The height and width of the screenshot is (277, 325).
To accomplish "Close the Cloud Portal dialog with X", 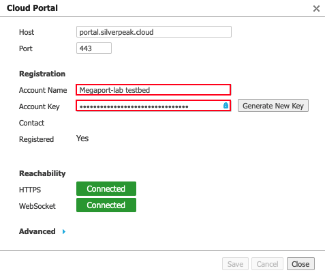I will pyautogui.click(x=316, y=9).
